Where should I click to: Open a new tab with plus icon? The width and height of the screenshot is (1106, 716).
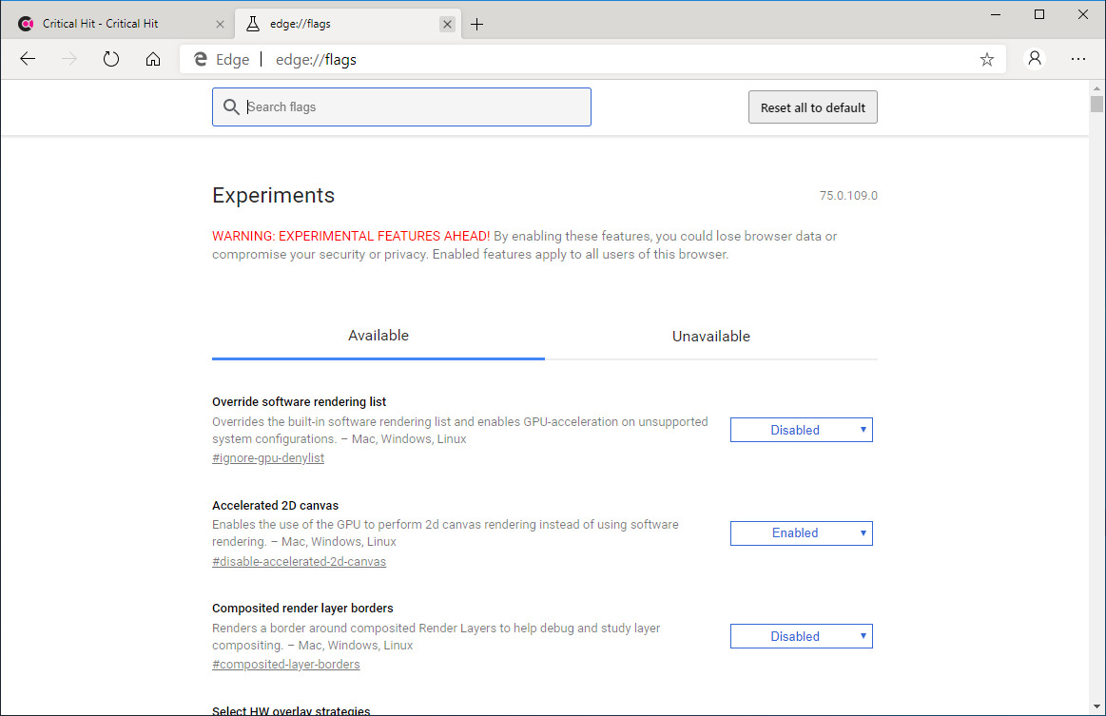[x=477, y=24]
